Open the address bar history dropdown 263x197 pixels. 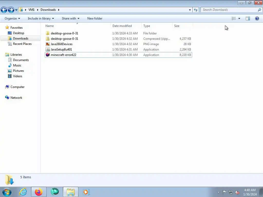[x=190, y=10]
